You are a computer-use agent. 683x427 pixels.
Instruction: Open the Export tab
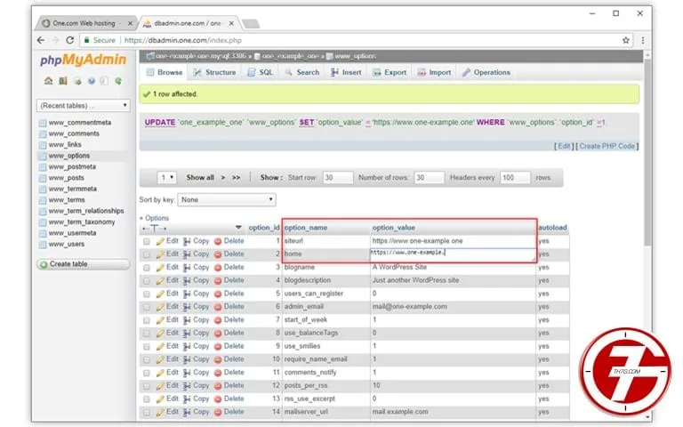pos(390,72)
